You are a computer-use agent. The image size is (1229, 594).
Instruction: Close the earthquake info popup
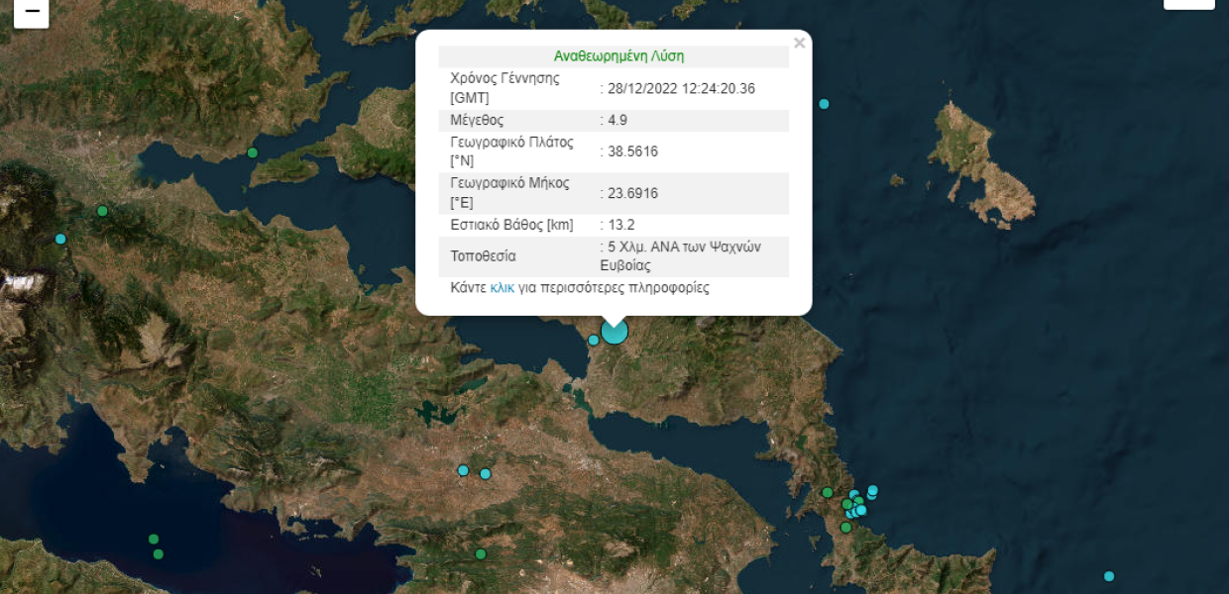(800, 43)
